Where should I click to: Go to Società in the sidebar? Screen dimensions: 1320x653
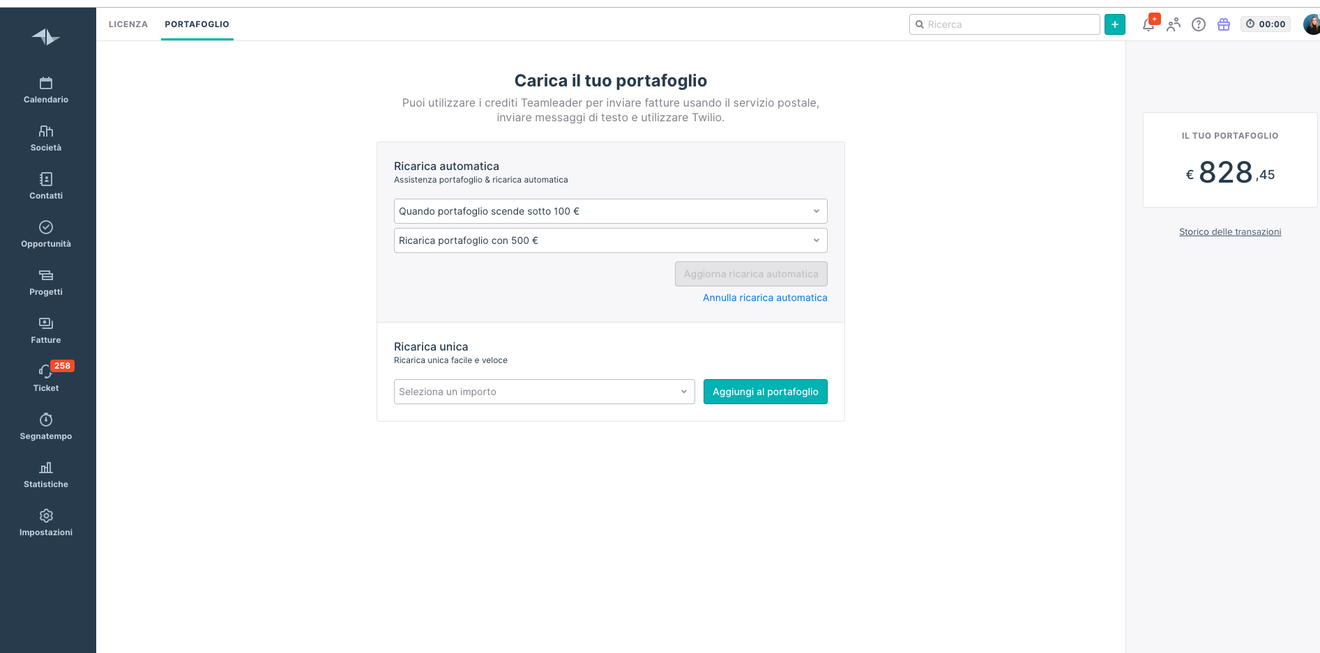[46, 139]
